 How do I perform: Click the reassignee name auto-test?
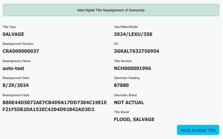tap(14, 68)
